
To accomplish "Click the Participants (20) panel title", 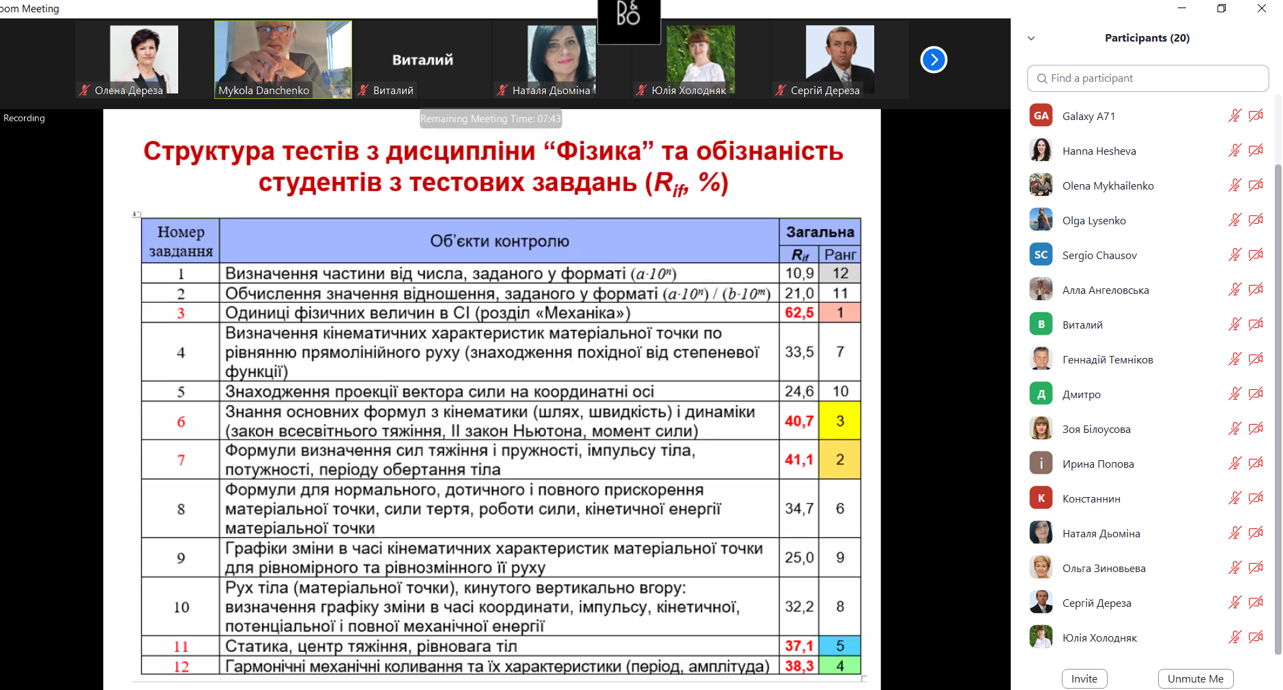I will click(1147, 38).
